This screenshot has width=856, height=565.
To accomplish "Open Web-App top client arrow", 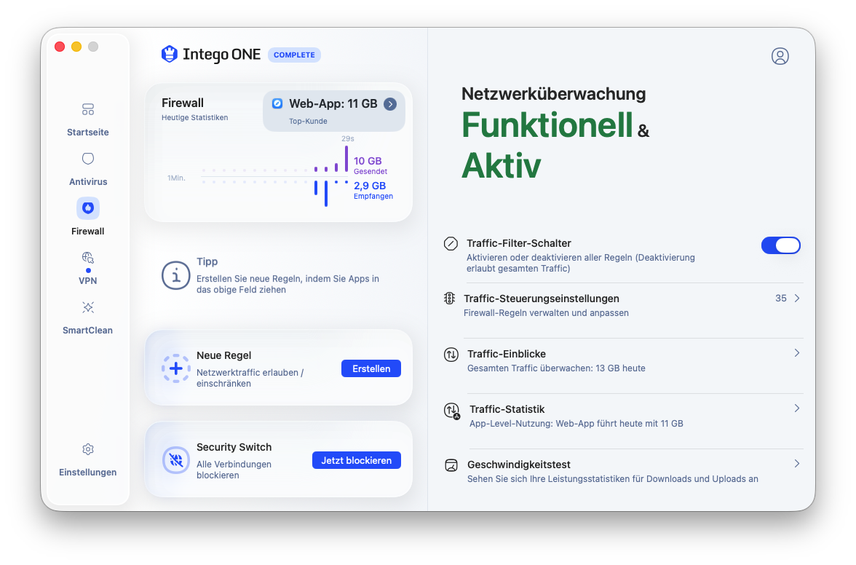I will coord(390,104).
